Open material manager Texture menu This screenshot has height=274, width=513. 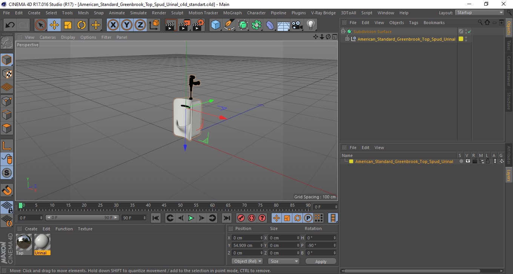coord(85,229)
